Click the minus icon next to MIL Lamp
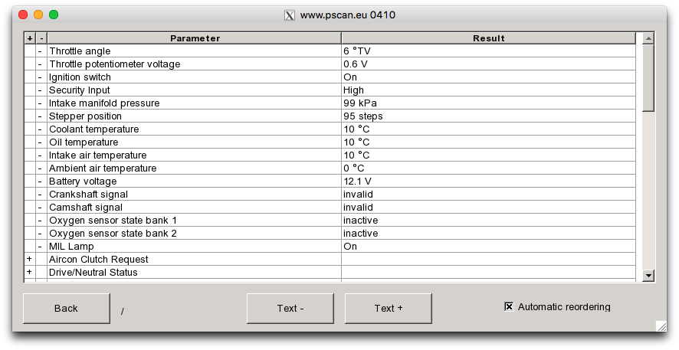This screenshot has width=679, height=350. (x=41, y=246)
